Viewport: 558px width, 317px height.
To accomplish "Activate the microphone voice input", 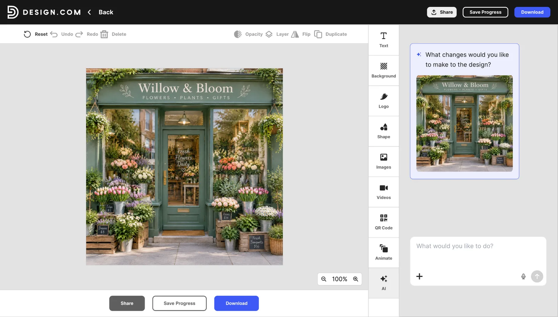I will pos(523,277).
